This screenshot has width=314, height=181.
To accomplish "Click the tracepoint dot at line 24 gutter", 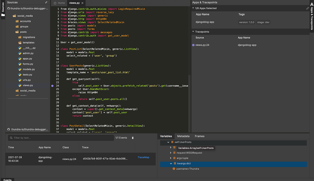I will point(52,85).
